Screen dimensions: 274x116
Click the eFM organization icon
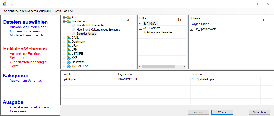[69, 49]
